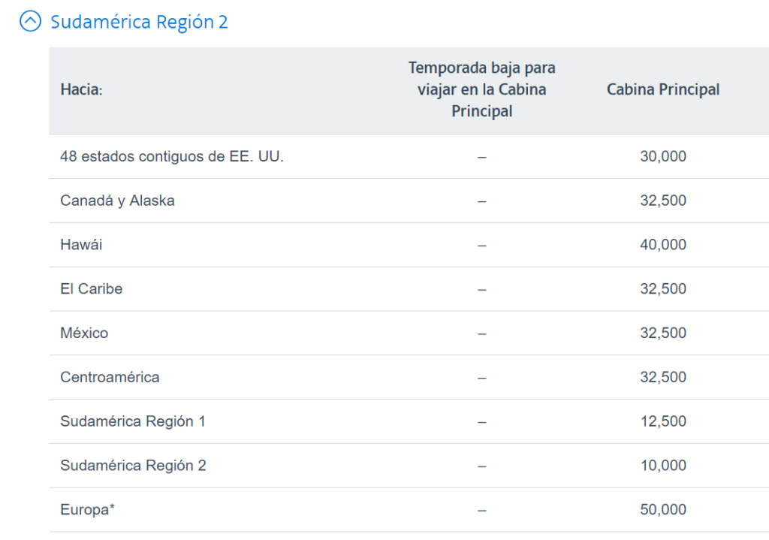769x540 pixels.
Task: Select the Sudamérica Región 2 table row
Action: [x=133, y=466]
